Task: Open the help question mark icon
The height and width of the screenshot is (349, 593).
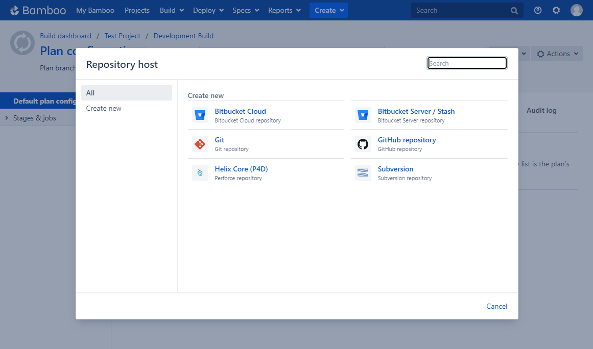Action: pyautogui.click(x=538, y=10)
